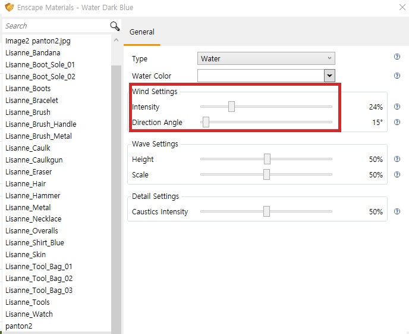
Task: Open help for the Type setting
Action: [x=397, y=57]
